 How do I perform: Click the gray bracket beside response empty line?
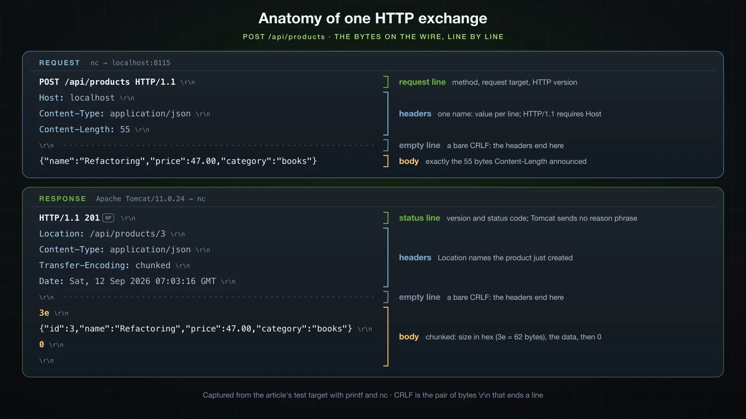pyautogui.click(x=386, y=297)
